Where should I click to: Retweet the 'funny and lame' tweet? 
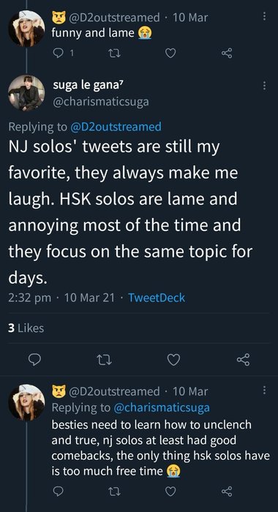(114, 53)
